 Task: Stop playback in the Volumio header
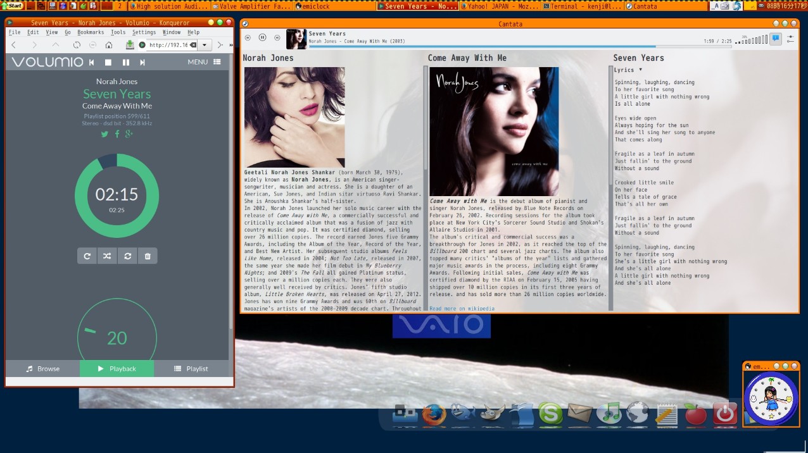click(108, 62)
